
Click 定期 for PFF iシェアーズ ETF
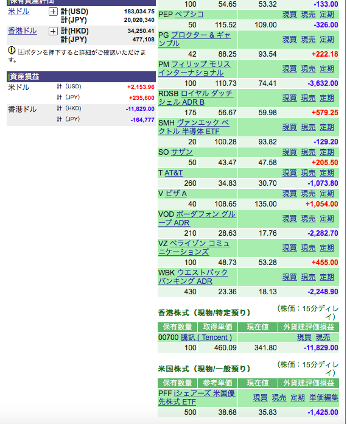click(298, 398)
